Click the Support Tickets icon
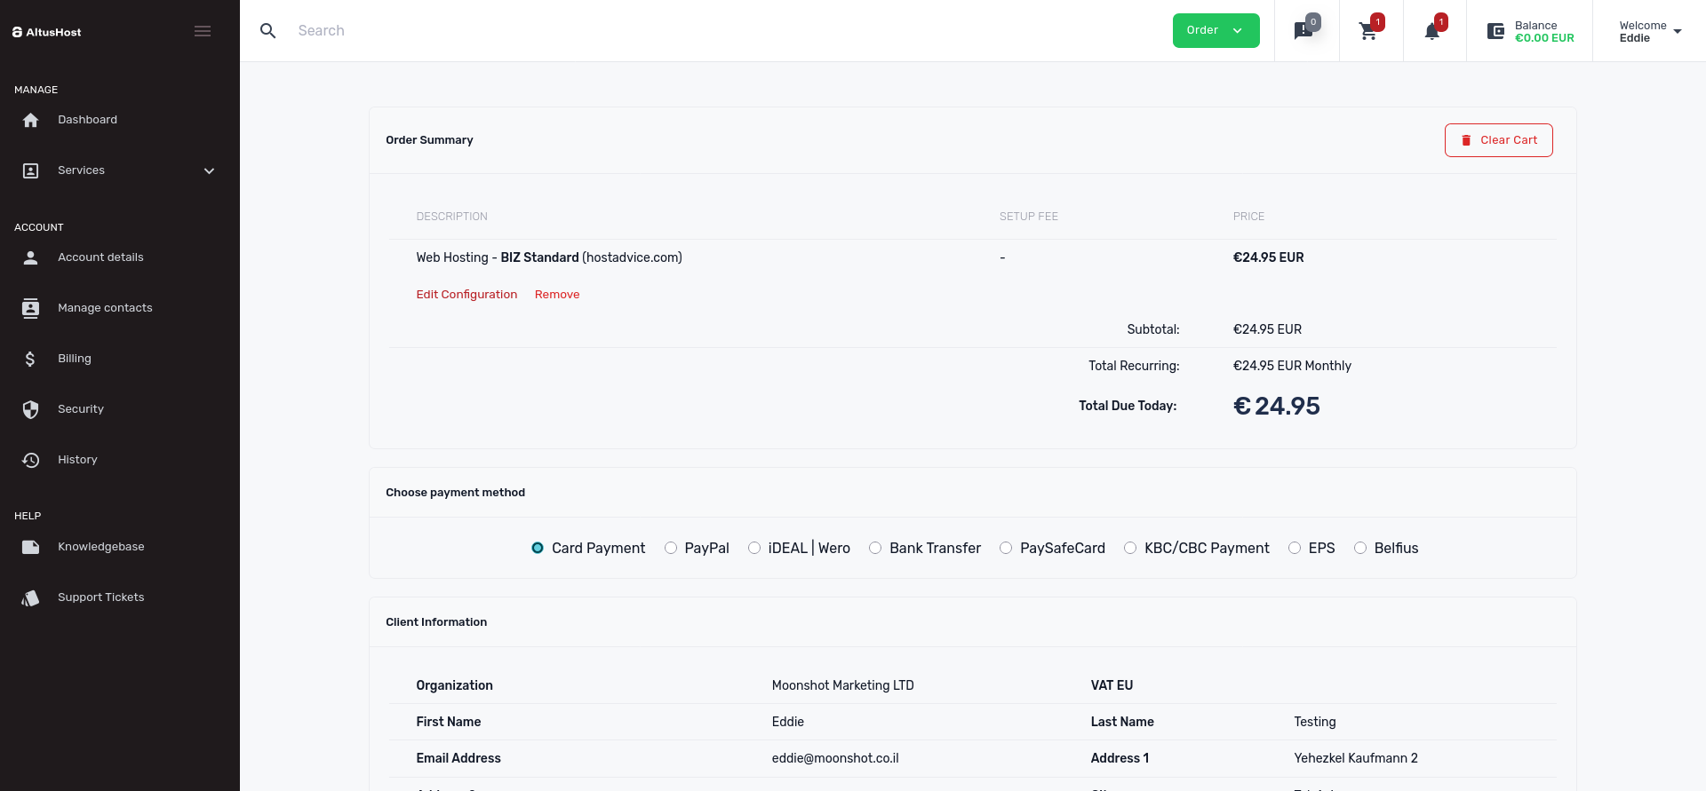 coord(31,597)
